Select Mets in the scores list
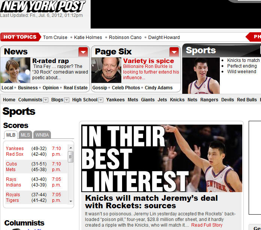 (10, 170)
